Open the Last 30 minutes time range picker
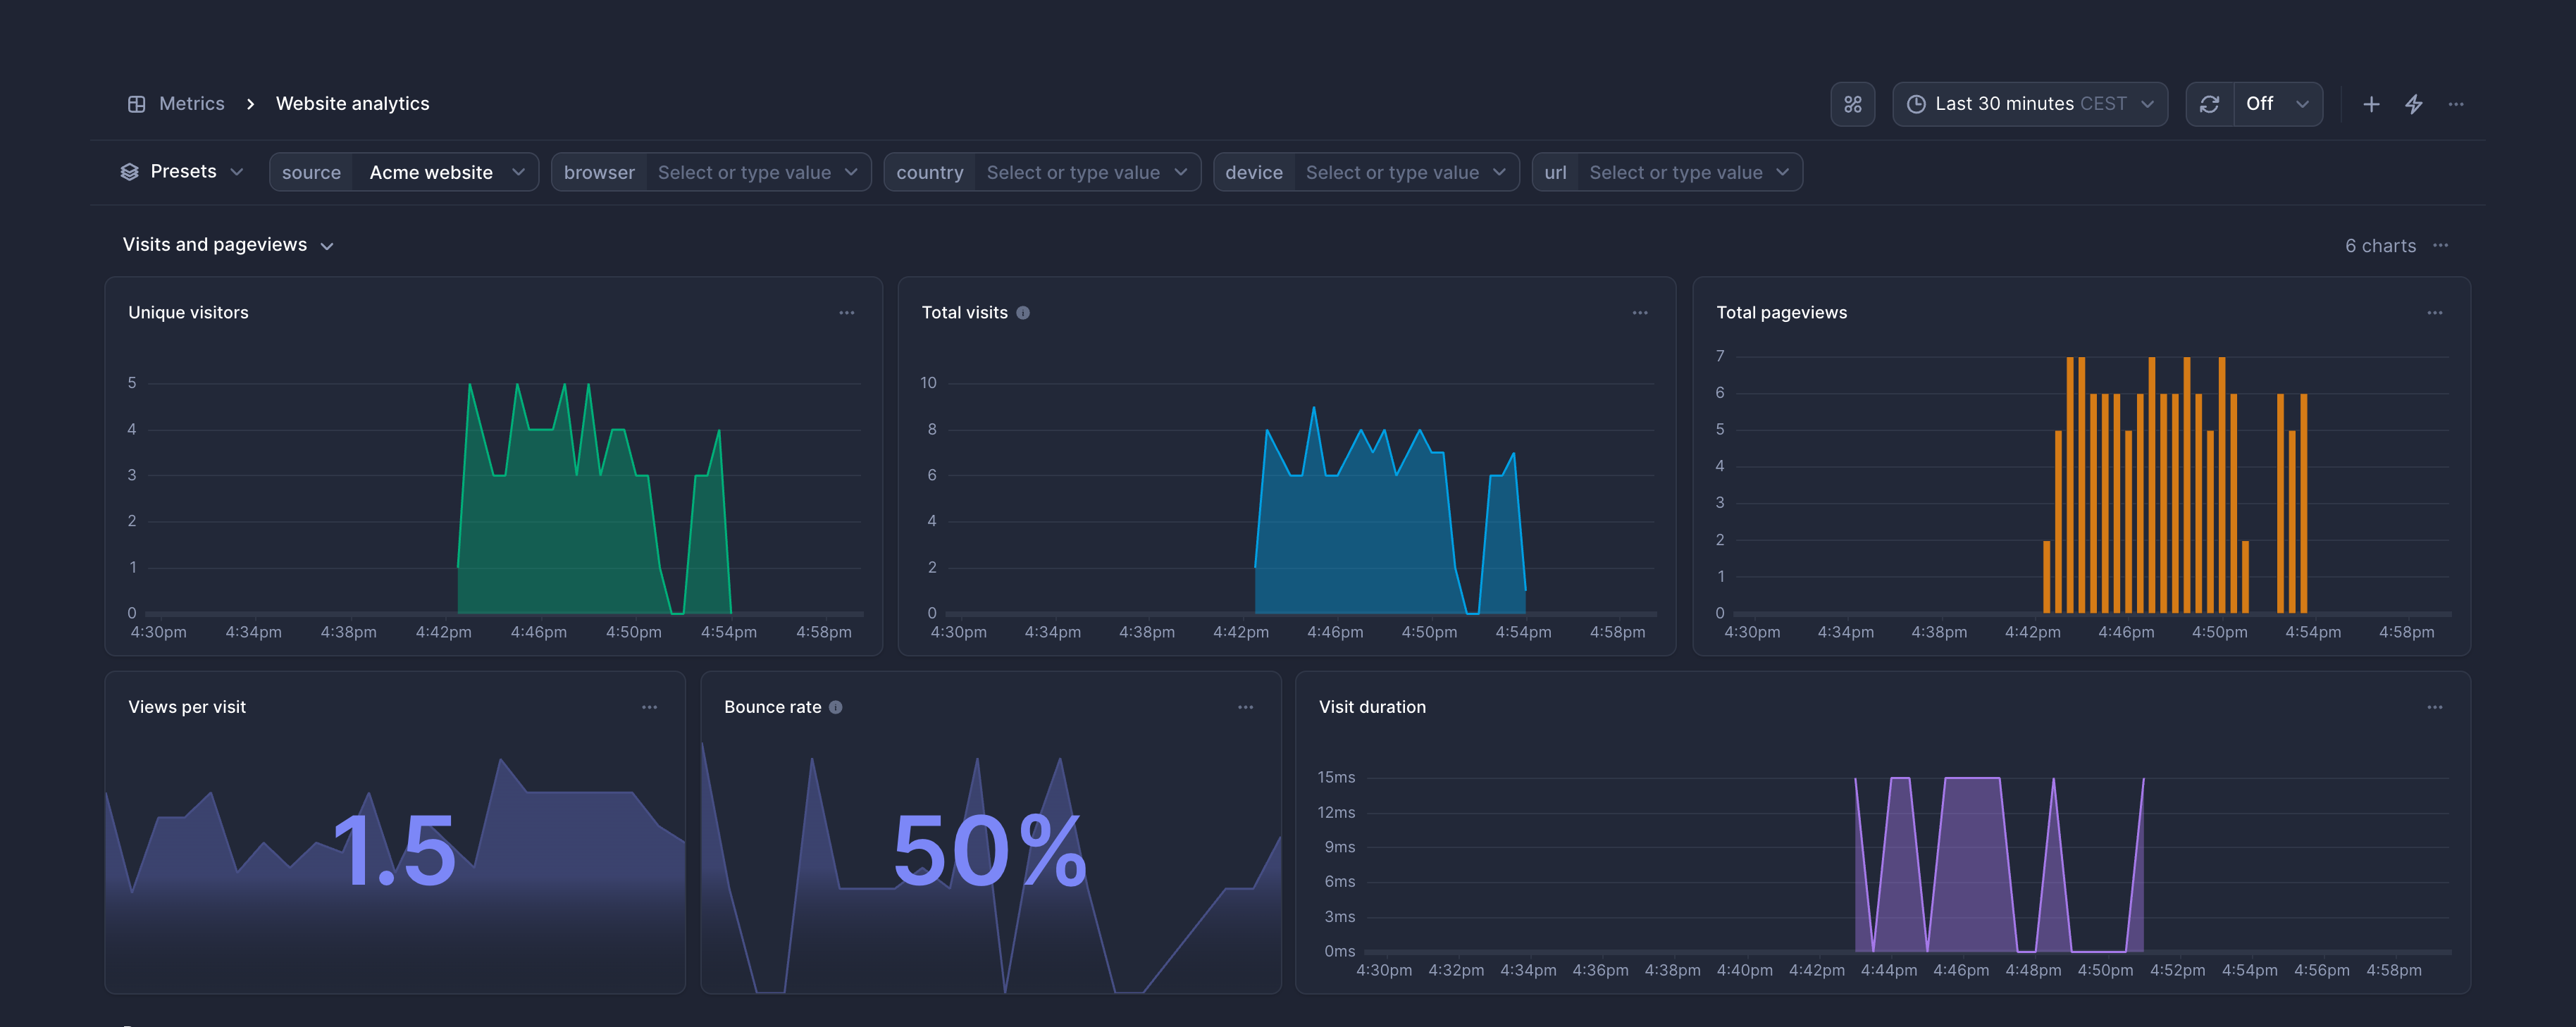2576x1027 pixels. [2030, 104]
